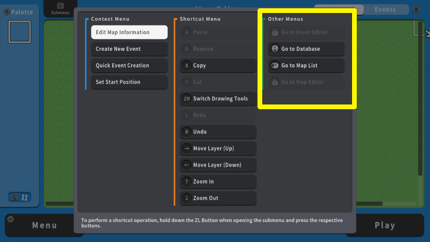Click the Play button
This screenshot has height=242, width=430.
385,225
